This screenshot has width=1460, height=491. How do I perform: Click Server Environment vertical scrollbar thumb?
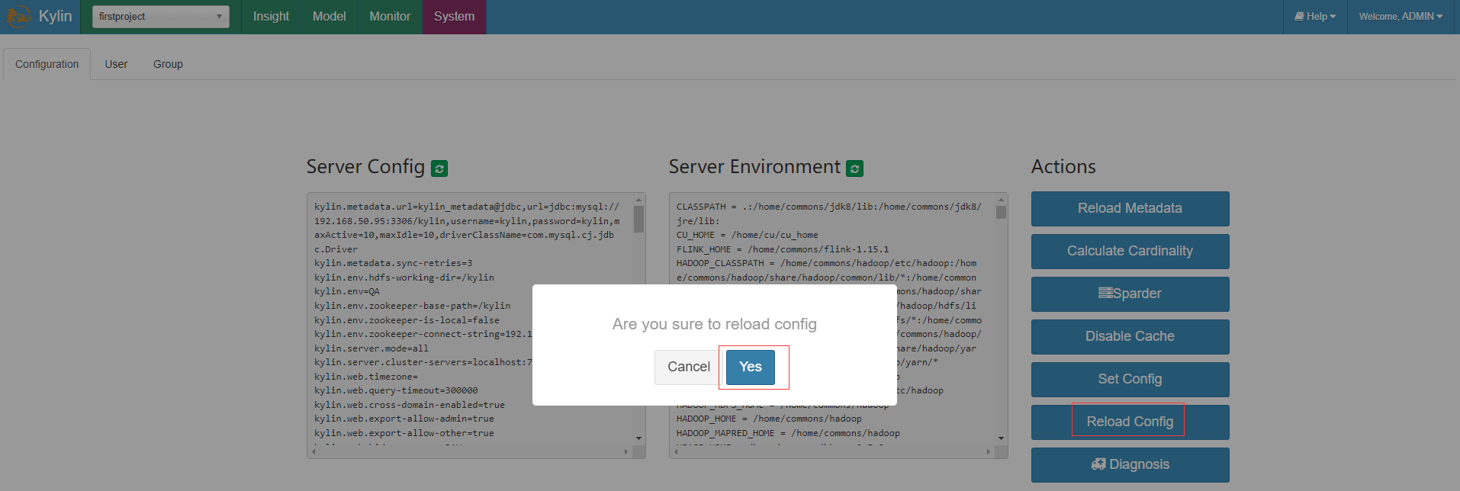(1001, 213)
